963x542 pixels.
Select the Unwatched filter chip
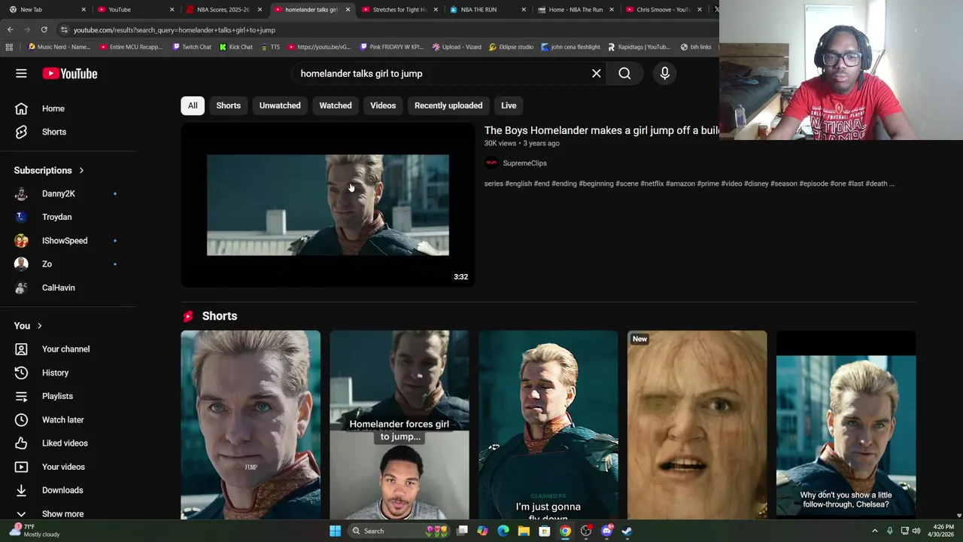(280, 105)
